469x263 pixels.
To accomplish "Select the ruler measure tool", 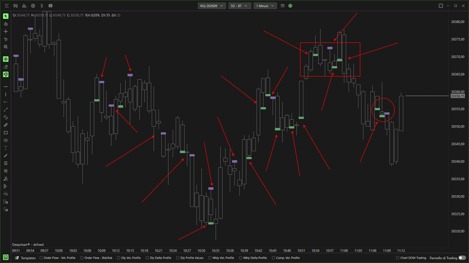I will [6, 125].
